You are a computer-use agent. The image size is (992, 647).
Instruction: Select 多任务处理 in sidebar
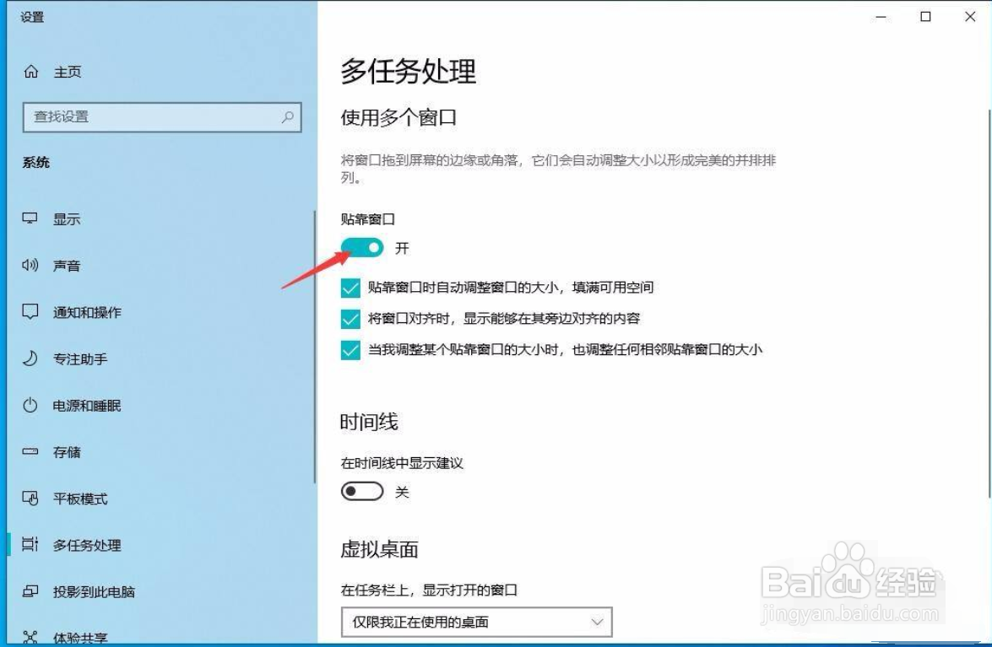pyautogui.click(x=87, y=545)
